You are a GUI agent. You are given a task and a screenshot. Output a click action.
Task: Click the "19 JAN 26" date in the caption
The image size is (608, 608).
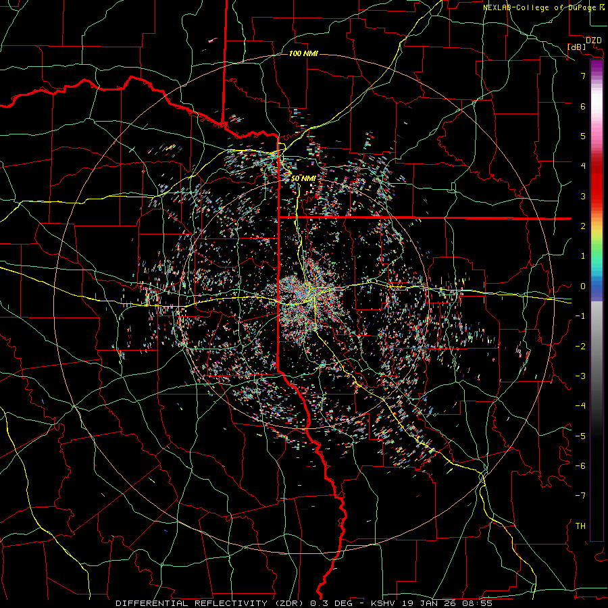click(428, 603)
